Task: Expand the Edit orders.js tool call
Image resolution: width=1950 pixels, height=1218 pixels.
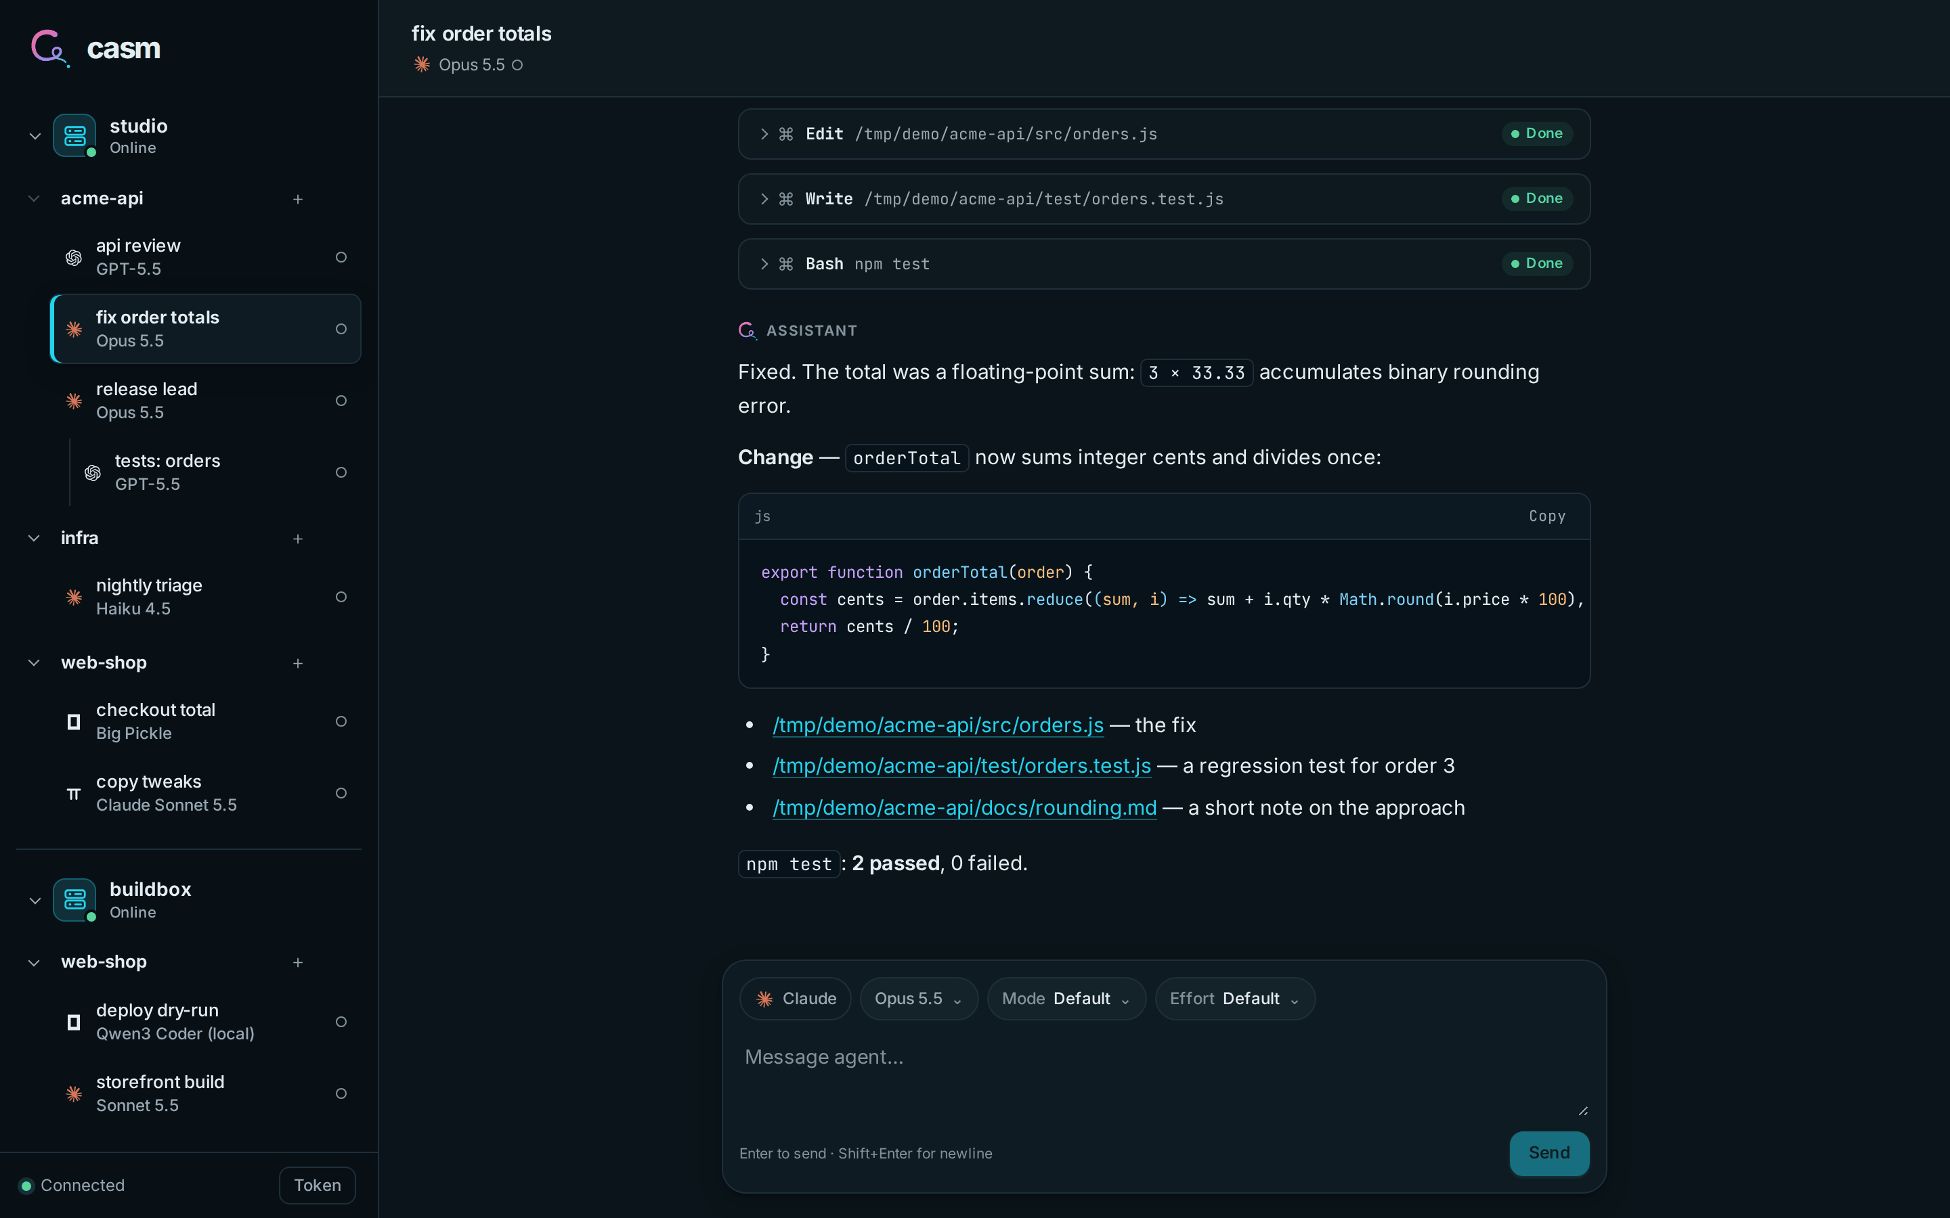Action: (x=1163, y=134)
